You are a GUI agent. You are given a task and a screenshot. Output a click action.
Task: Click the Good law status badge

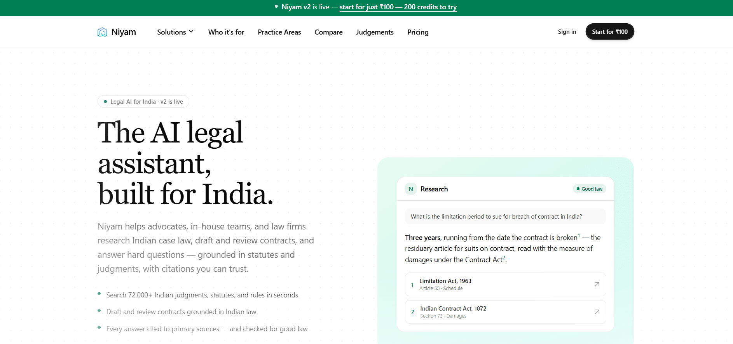click(x=590, y=189)
